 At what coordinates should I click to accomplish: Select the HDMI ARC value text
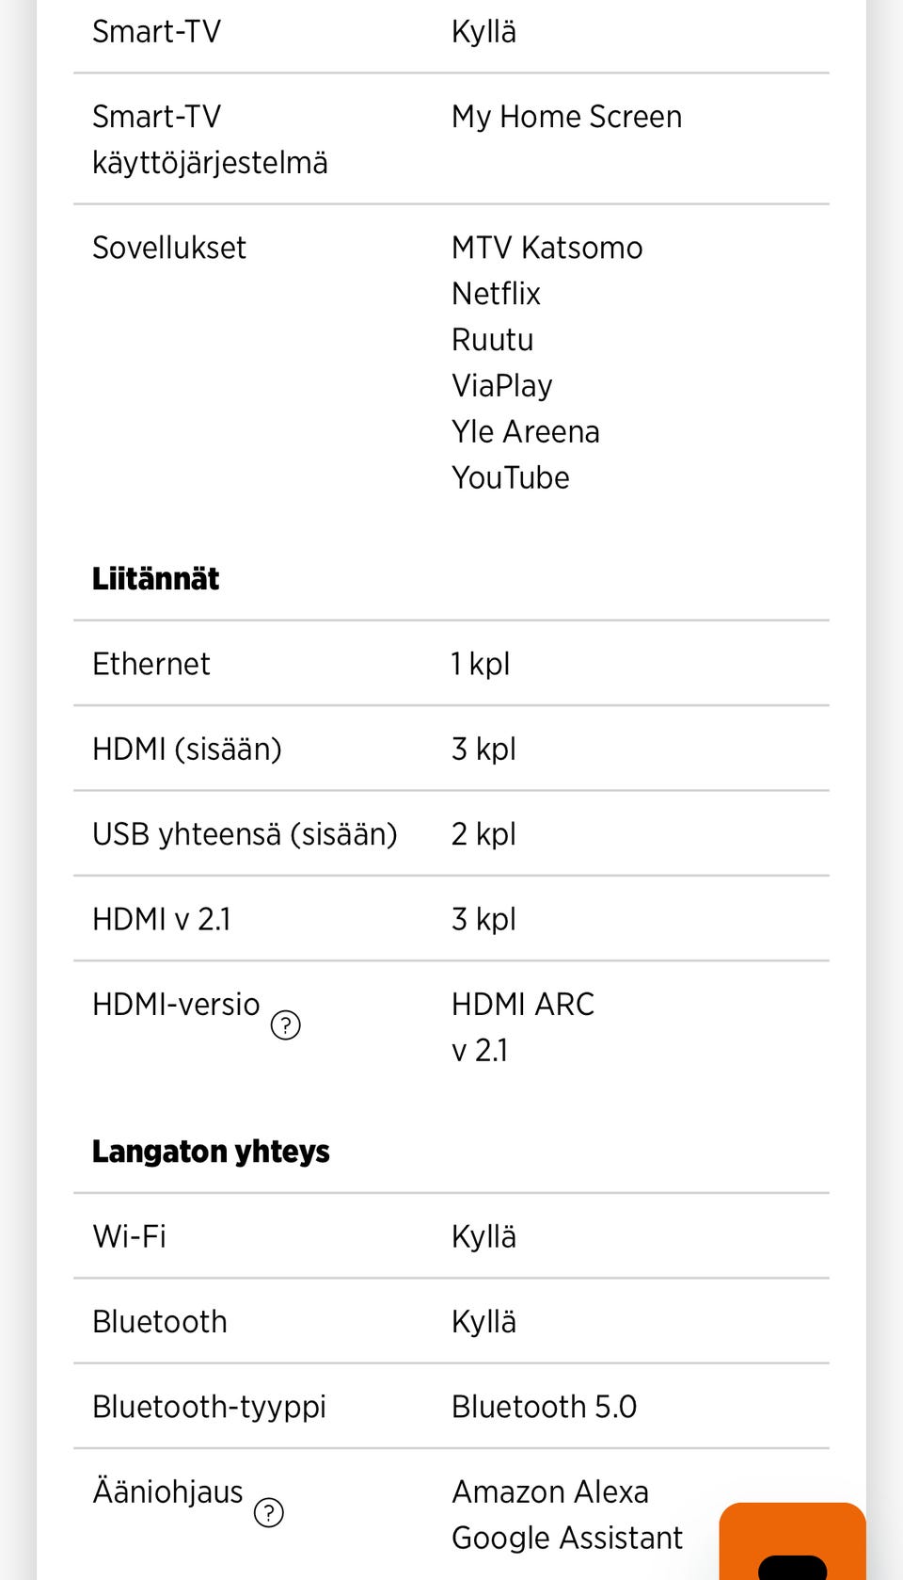pos(522,1004)
